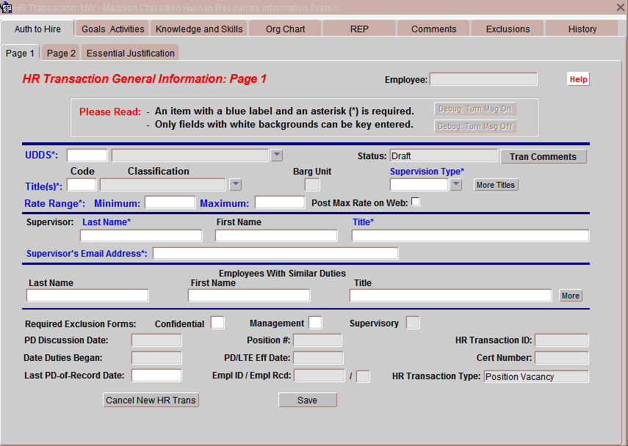Viewport: 628px width, 446px height.
Task: Click the Supervisor First Name field
Action: (276, 235)
